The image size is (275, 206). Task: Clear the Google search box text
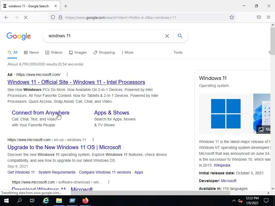coord(167,36)
